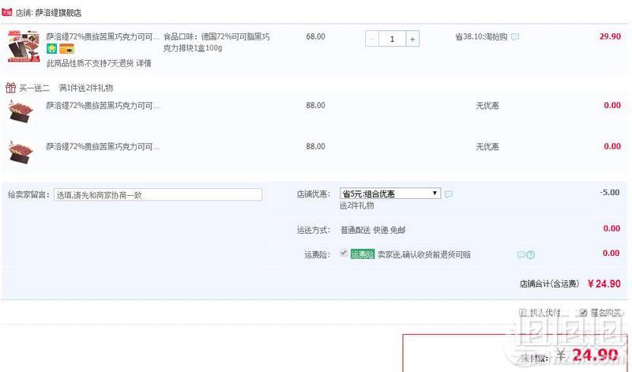Click the quantity input field showing 1
This screenshot has width=632, height=372.
point(392,39)
